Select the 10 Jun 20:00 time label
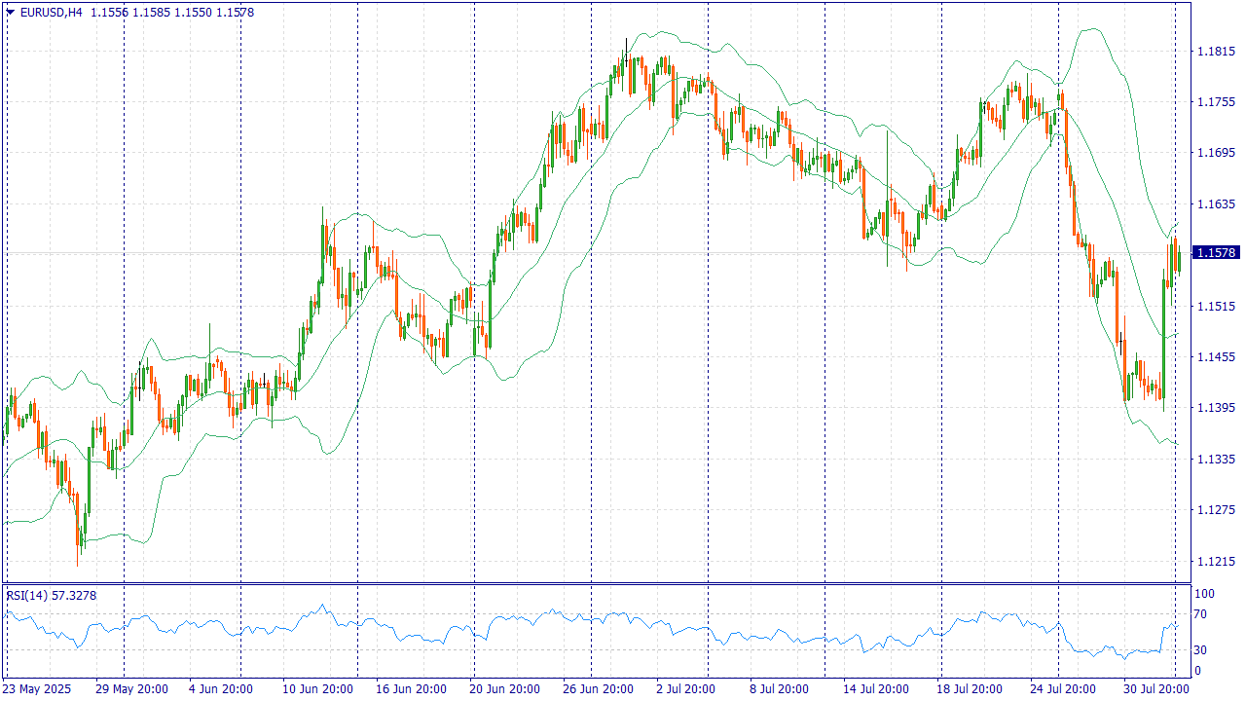The width and height of the screenshot is (1246, 701). click(317, 689)
